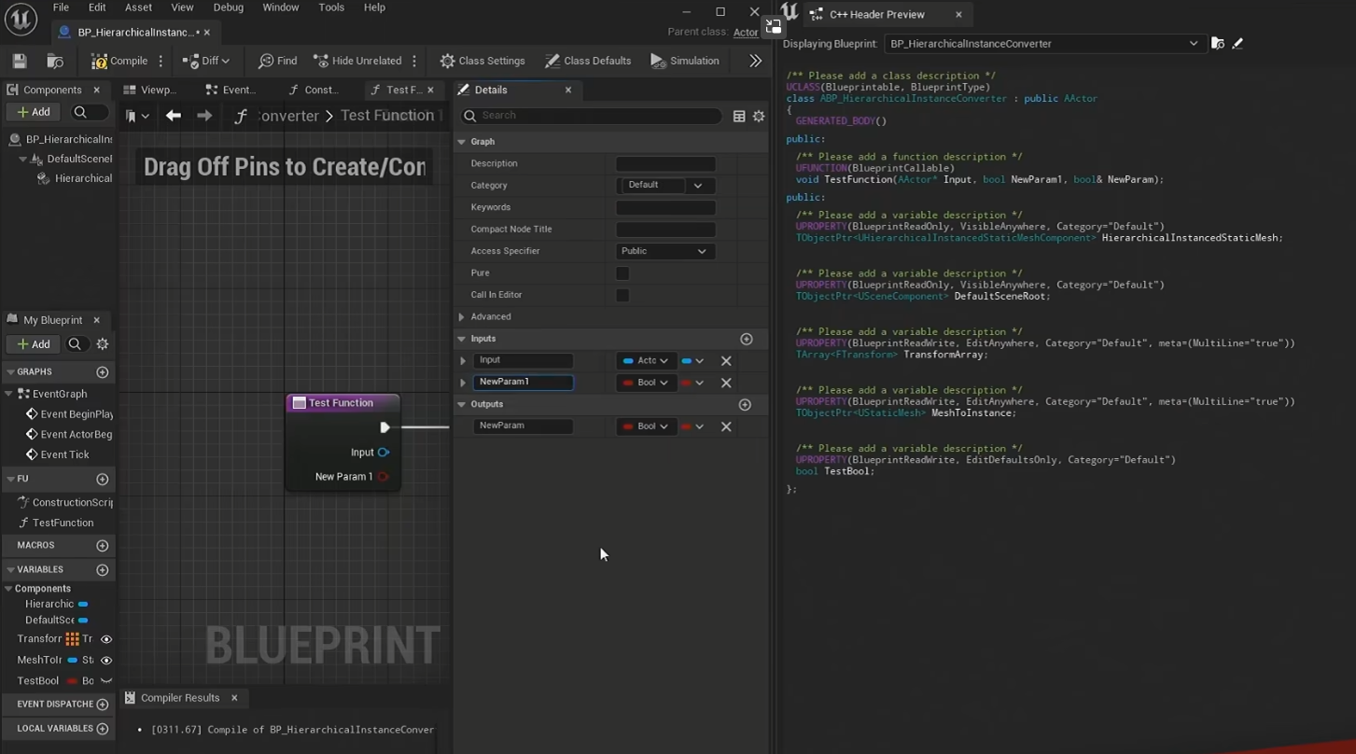Switch to the Viewport tab
This screenshot has width=1356, height=754.
pos(151,90)
